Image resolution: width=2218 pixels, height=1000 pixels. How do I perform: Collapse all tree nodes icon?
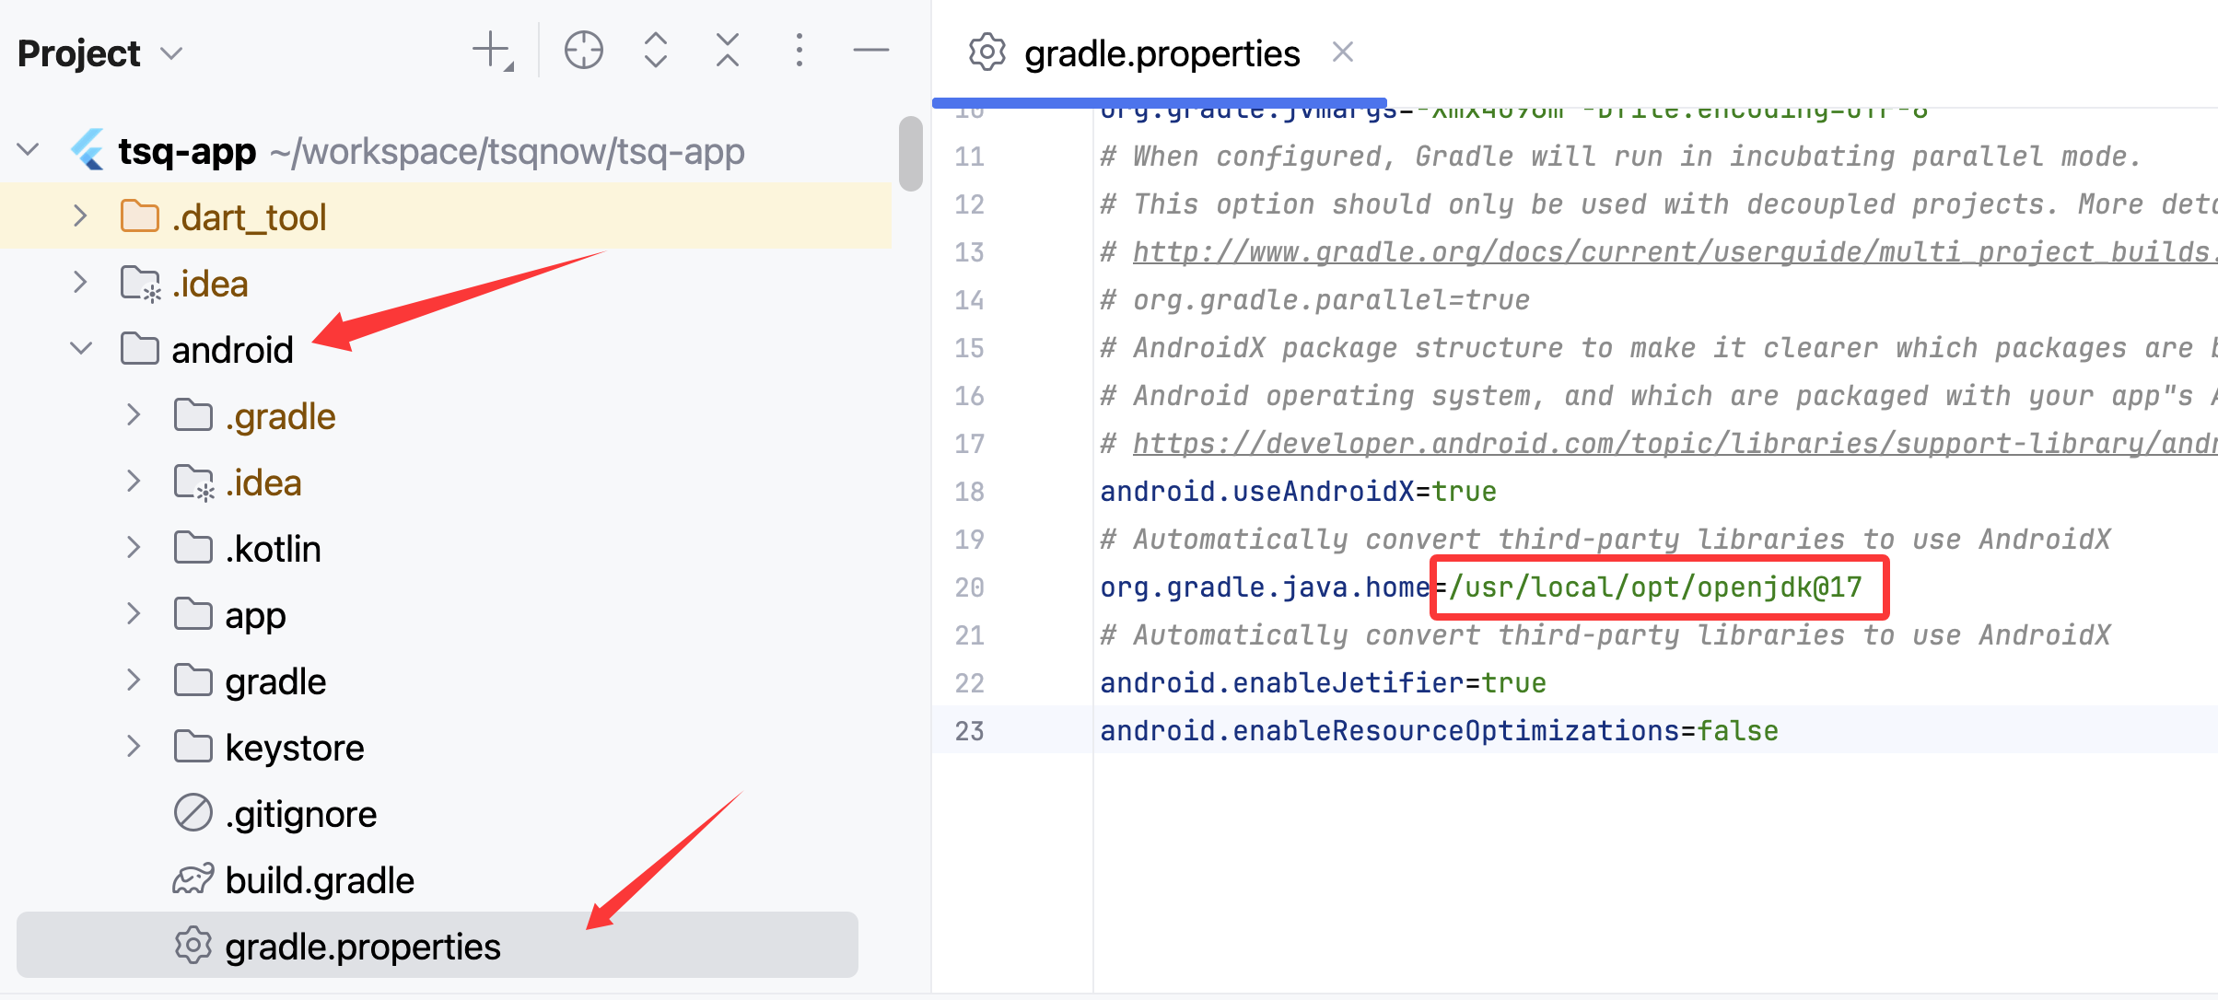tap(728, 51)
